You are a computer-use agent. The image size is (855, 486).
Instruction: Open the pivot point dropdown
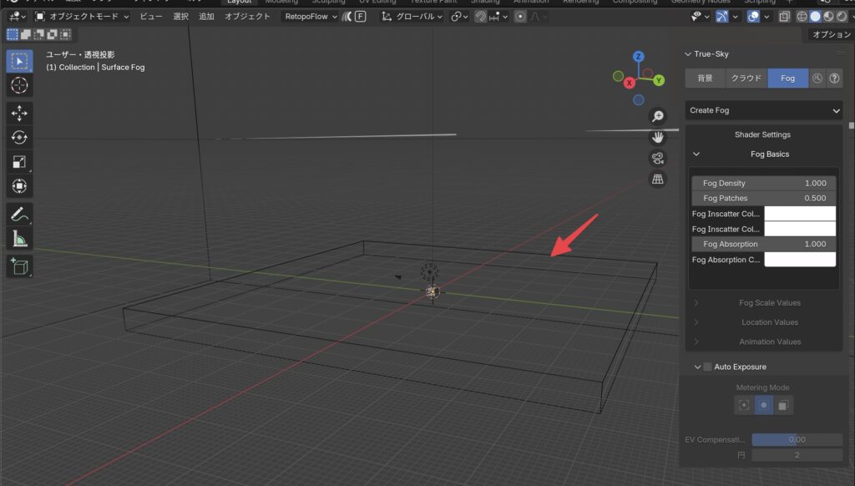click(x=459, y=17)
